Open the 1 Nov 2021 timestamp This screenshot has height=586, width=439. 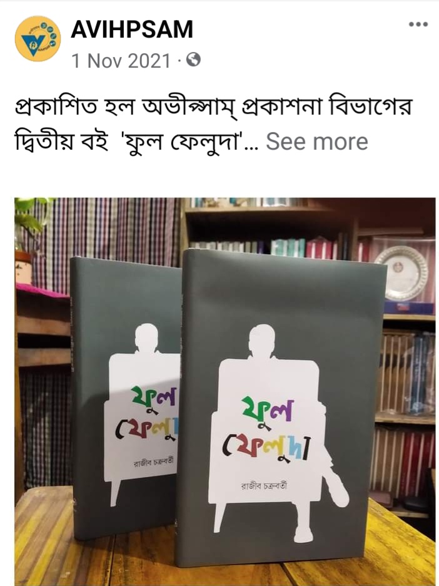pyautogui.click(x=121, y=61)
